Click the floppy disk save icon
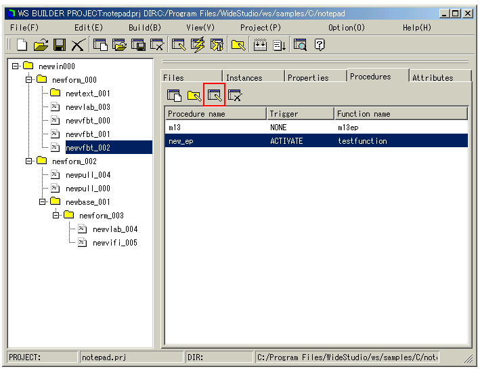 point(60,45)
